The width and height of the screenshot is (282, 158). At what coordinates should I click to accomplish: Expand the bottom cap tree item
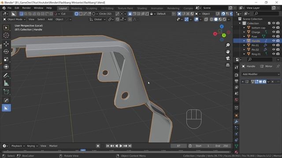coord(244,28)
